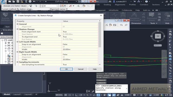Viewport: 173px width, 97px height.
Task: Toggle polar tracking in status bar
Action: [x=81, y=95]
